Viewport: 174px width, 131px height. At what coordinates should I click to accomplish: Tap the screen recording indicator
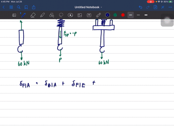coord(151,2)
